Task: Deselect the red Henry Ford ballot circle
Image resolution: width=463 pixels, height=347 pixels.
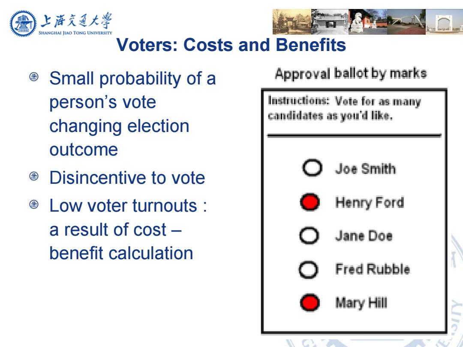Action: (310, 202)
